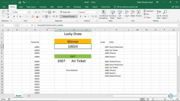Click the AutoSum sigma button
This screenshot has height=101, width=180.
(x=148, y=11)
